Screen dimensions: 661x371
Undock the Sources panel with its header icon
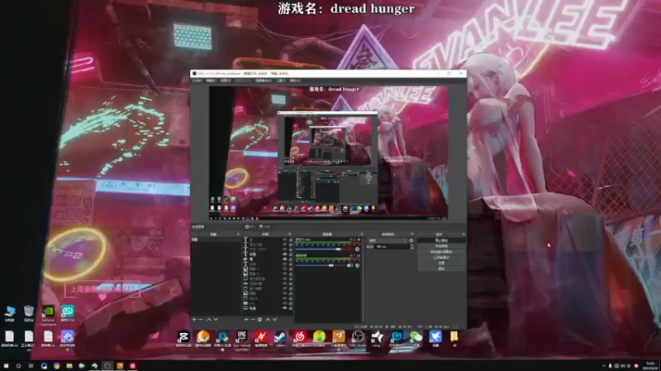(290, 234)
